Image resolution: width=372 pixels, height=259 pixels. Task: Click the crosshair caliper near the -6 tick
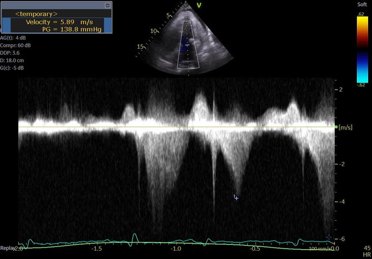click(329, 237)
